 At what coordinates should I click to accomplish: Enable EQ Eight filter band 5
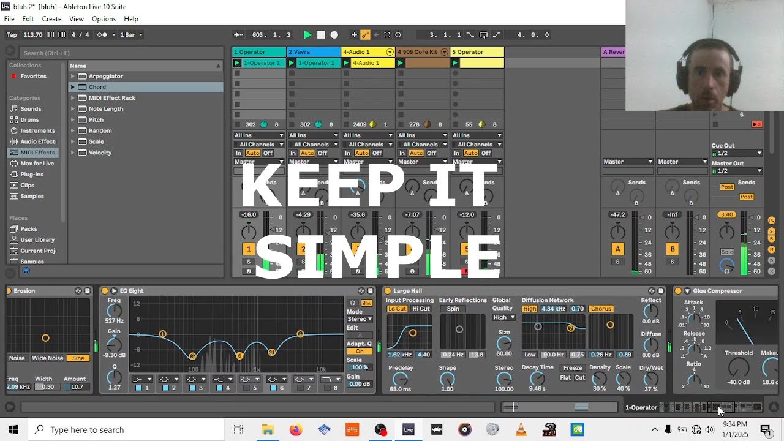tap(246, 388)
